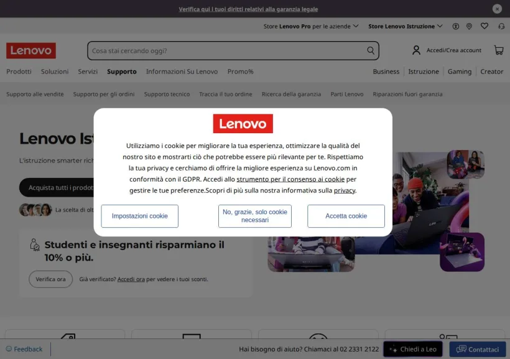Click the purple laptop thumbnail image
The image size is (510, 359).
462,252
